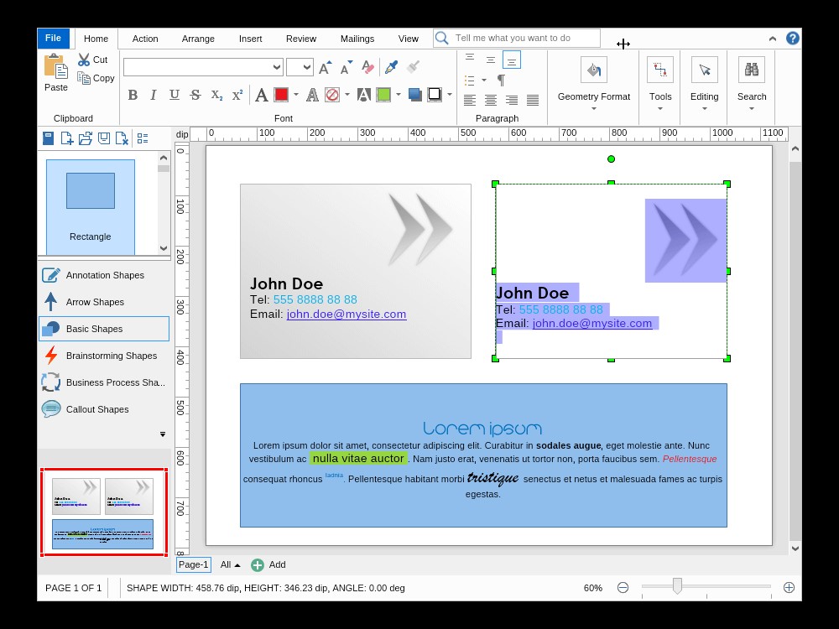This screenshot has height=629, width=839.
Task: Select the Rectangle shape thumbnail
Action: pos(91,207)
